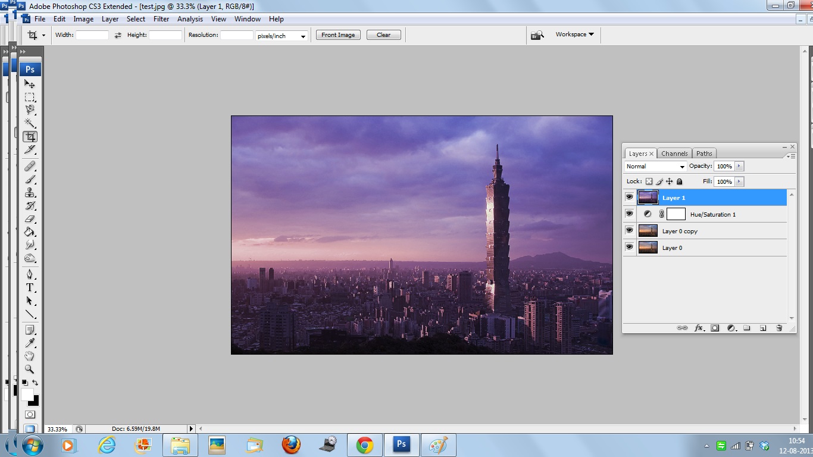
Task: Toggle lock transparent pixels
Action: 649,181
